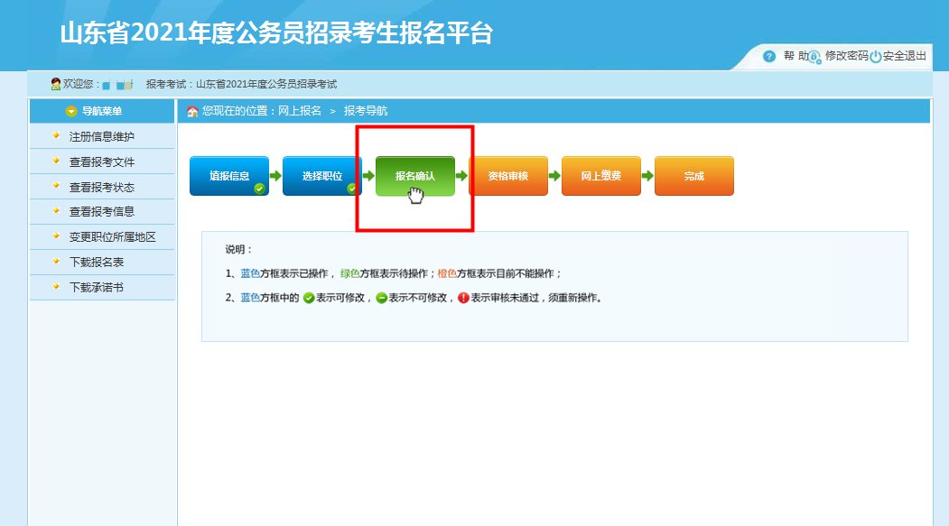
Task: Click the orange 资格审核 step
Action: tap(508, 176)
